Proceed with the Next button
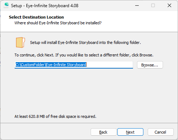This screenshot has height=140, width=178. (130, 132)
